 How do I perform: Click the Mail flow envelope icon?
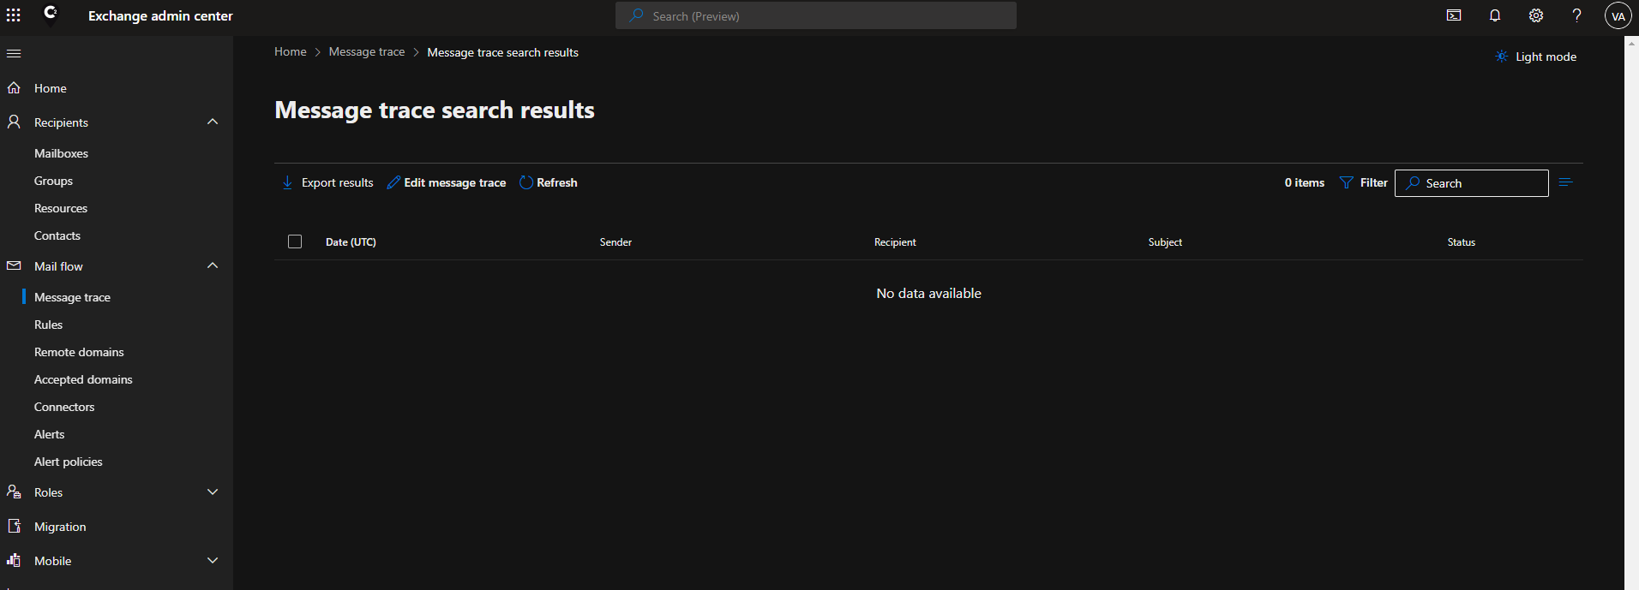coord(14,266)
